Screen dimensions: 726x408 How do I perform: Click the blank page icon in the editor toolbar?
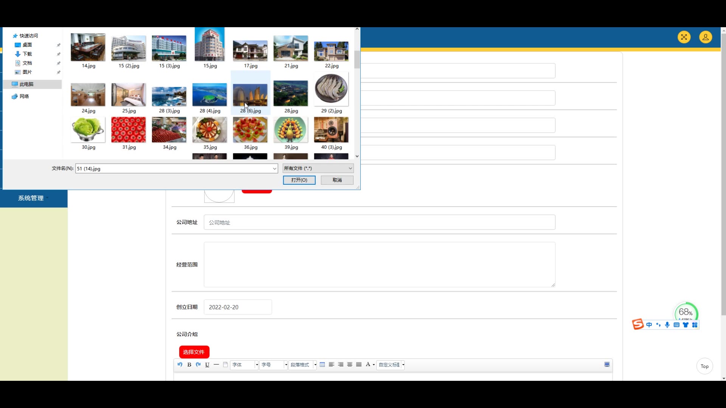[225, 365]
